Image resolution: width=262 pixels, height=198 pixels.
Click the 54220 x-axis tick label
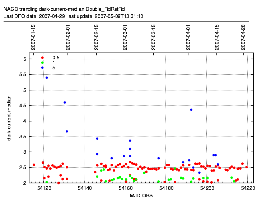[248, 188]
